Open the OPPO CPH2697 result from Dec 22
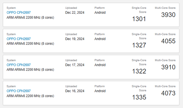Viewport: 183px width, 108px height. pyautogui.click(x=18, y=13)
